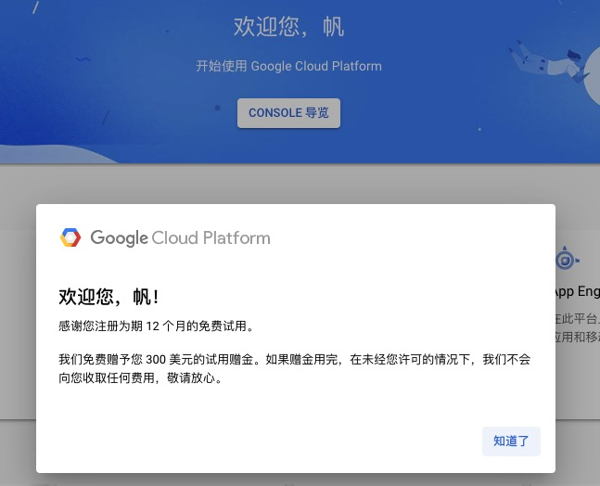Click dimmed backdrop left of the dialog
600x486 pixels.
18,325
